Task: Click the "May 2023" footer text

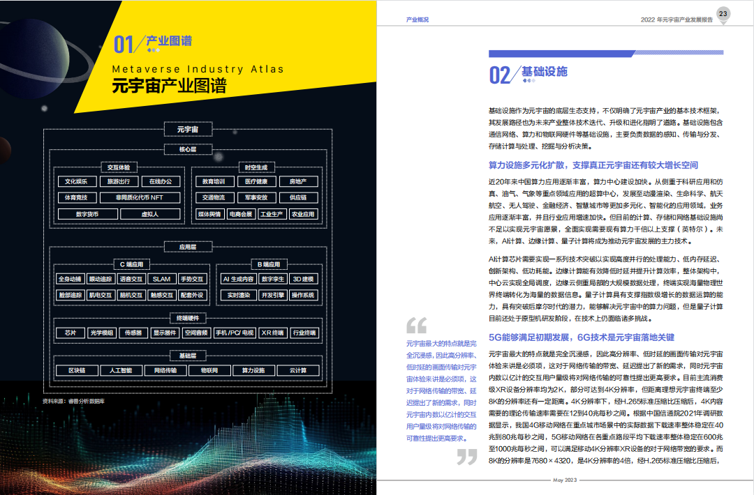Action: point(565,480)
